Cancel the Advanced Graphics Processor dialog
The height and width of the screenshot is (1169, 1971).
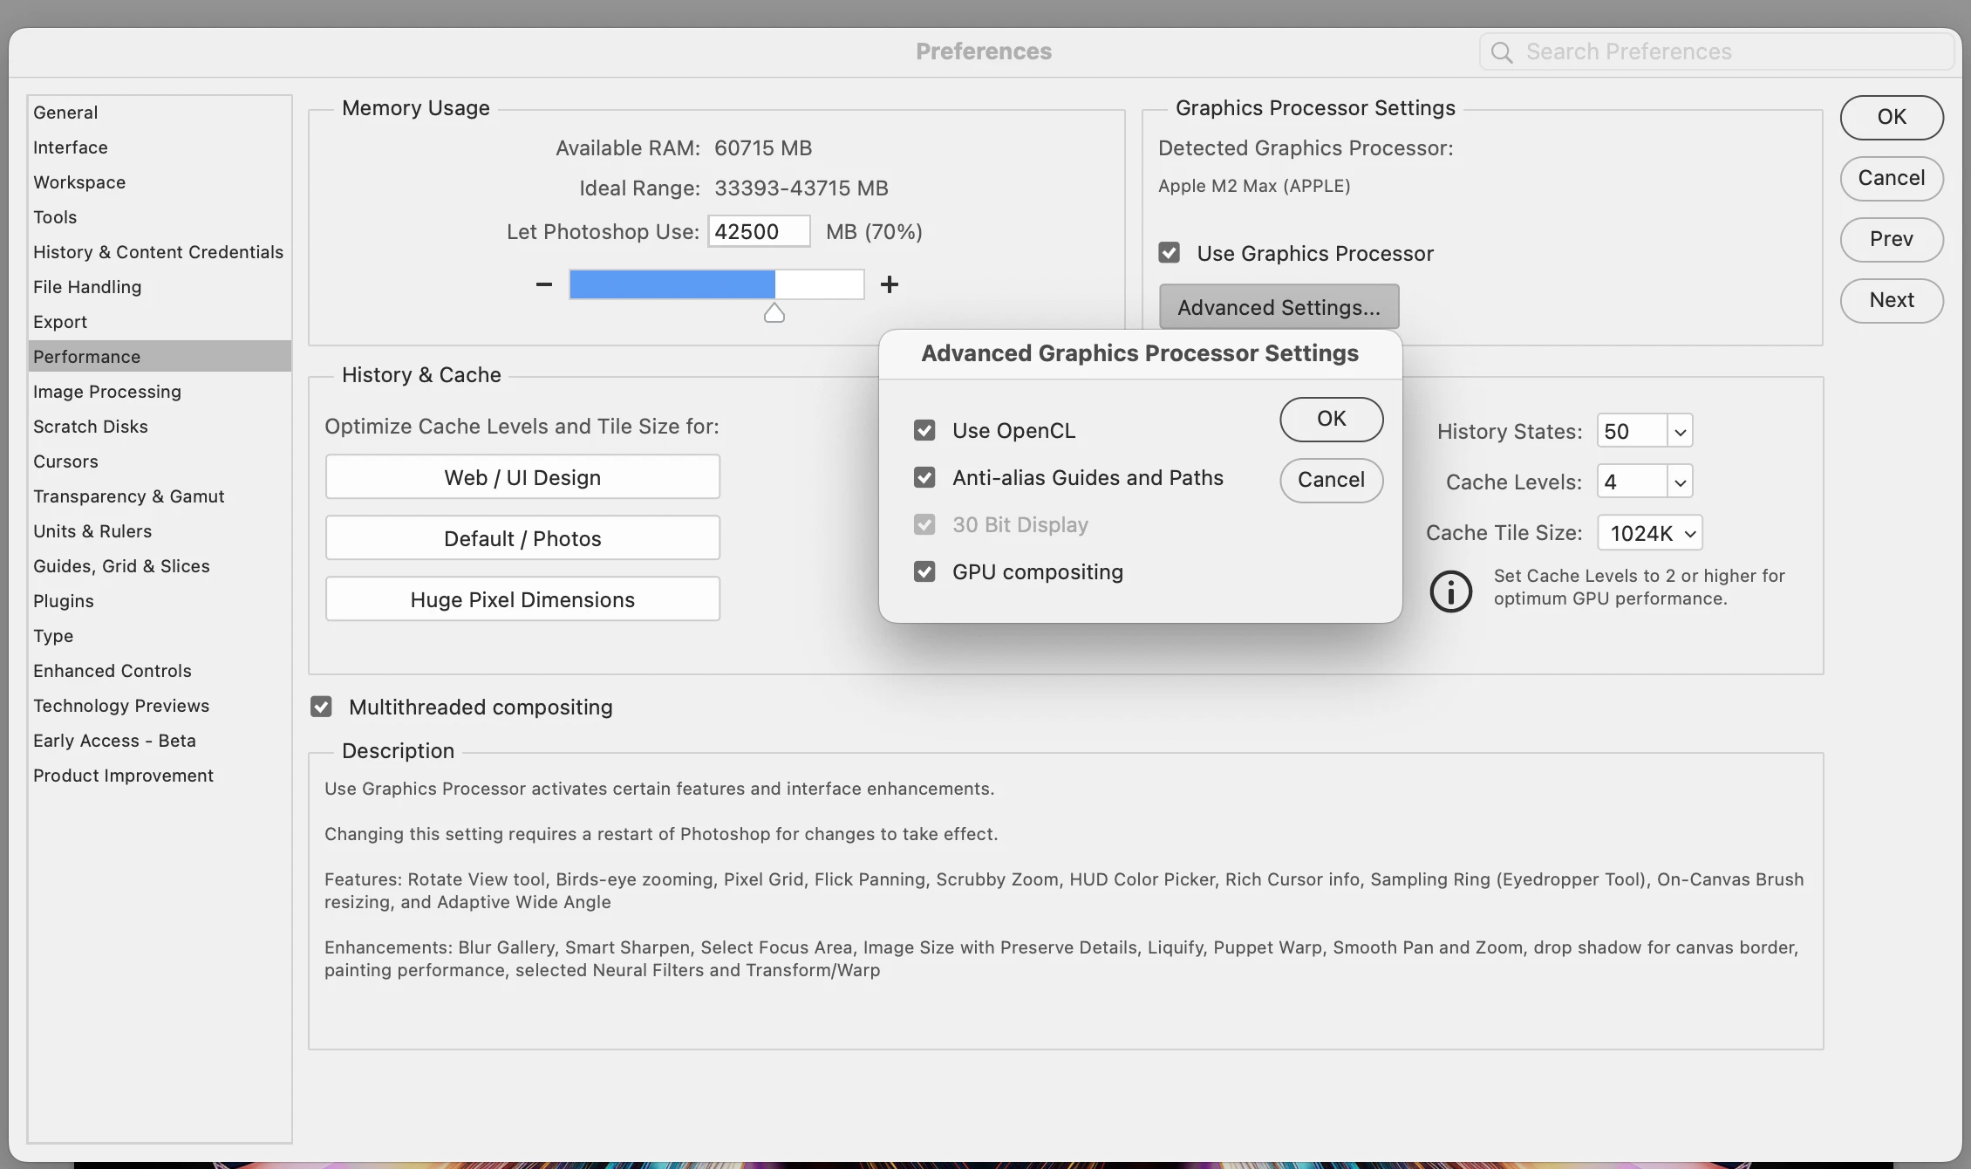(1331, 481)
